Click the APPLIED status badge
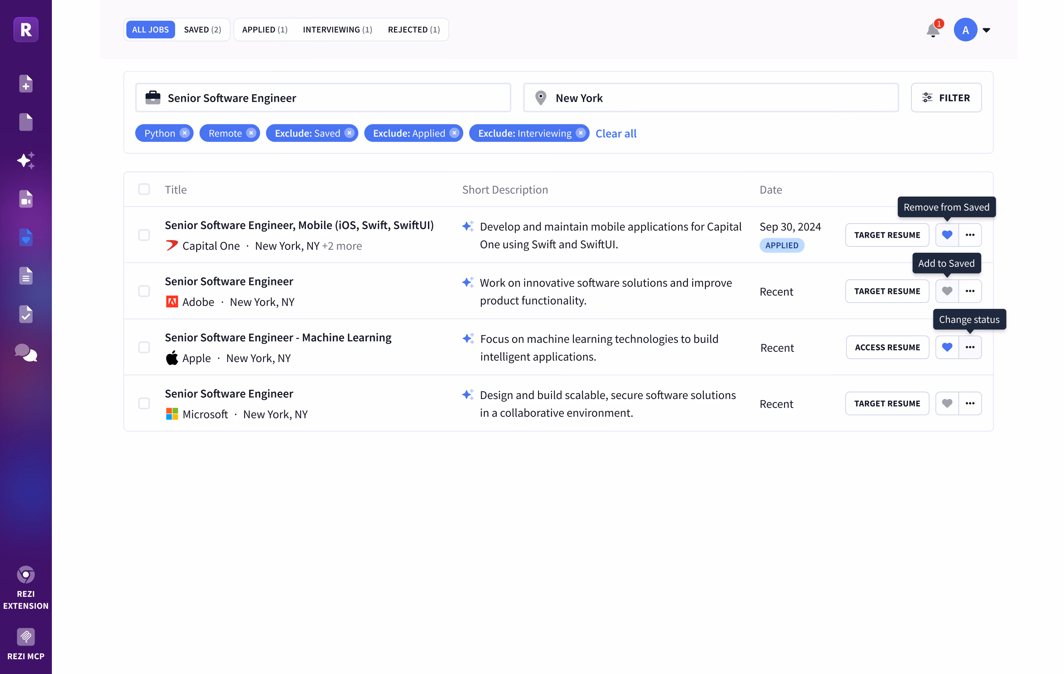Screen dimensions: 1064x674 782,245
